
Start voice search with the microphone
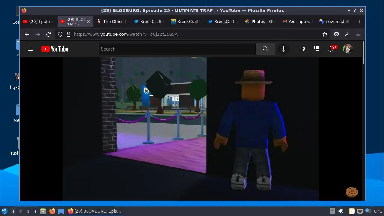coord(283,49)
